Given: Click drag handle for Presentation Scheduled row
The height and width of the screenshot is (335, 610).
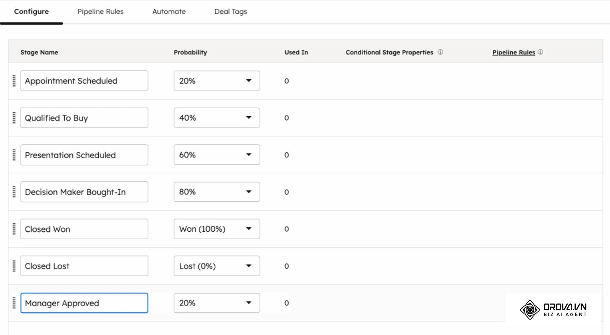Looking at the screenshot, I should 14,155.
